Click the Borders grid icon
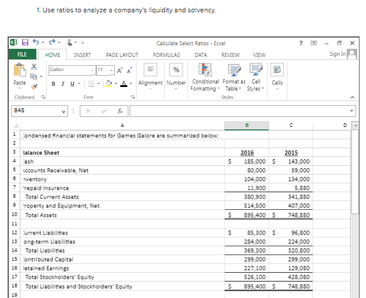 91,83
